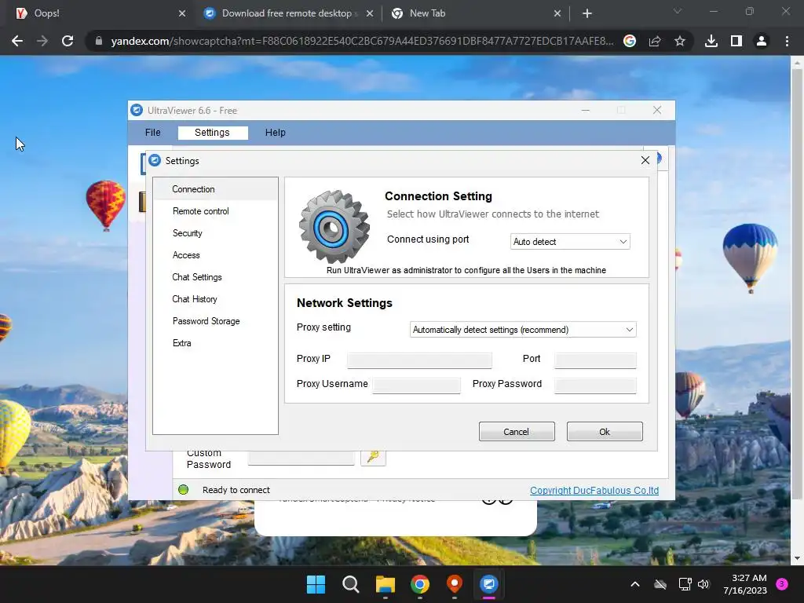804x603 pixels.
Task: Show hidden system tray icons
Action: coord(634,584)
